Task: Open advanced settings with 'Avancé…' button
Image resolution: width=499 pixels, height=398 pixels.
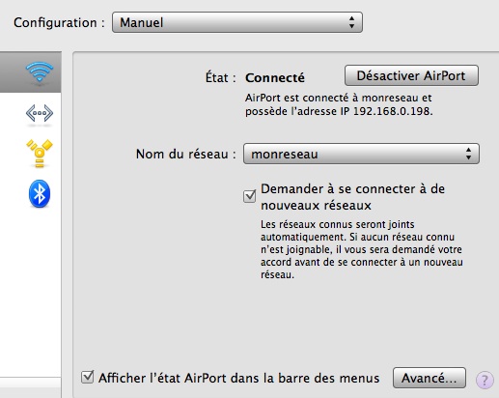Action: (x=430, y=378)
